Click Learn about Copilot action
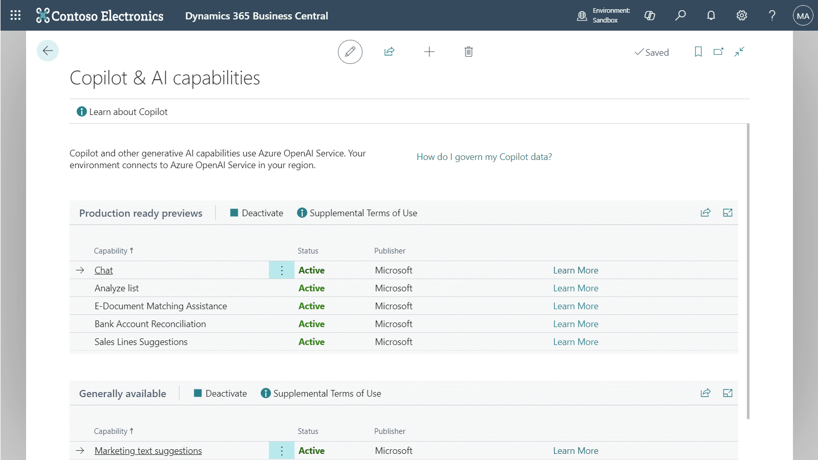The image size is (818, 460). pyautogui.click(x=122, y=111)
